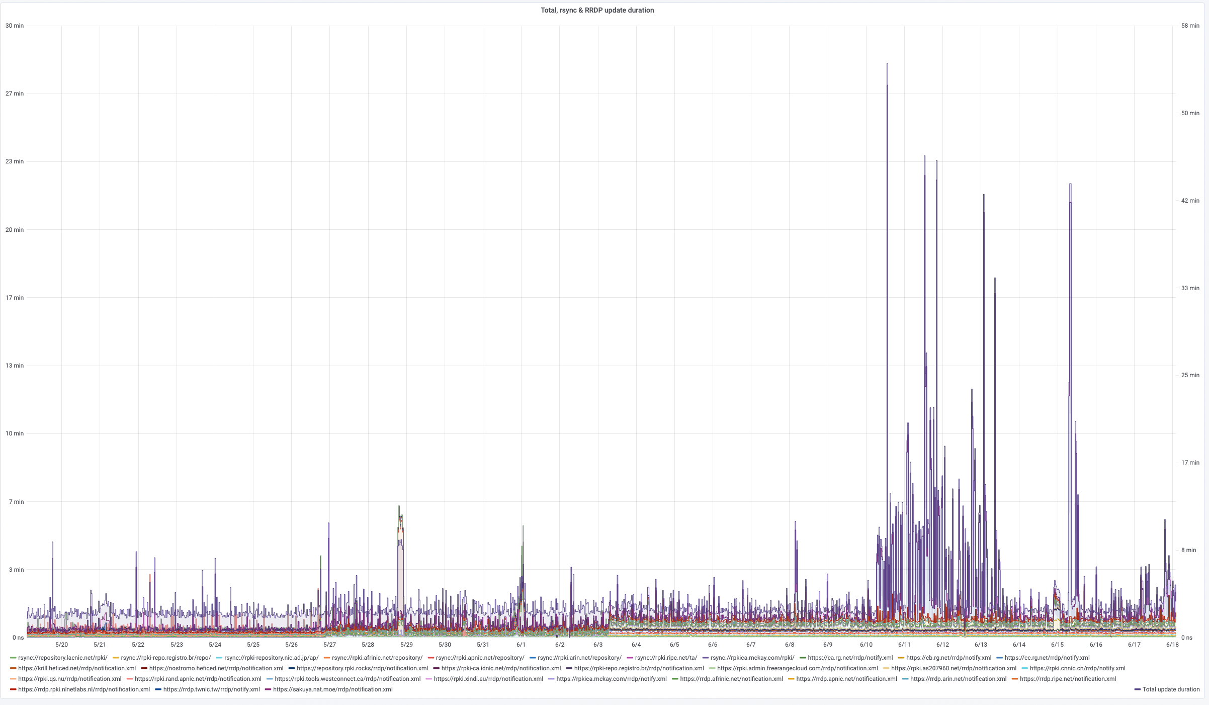Open color picker for https://cb.rg.net/rrdp/notify.xml
Image resolution: width=1209 pixels, height=705 pixels.
coord(901,658)
